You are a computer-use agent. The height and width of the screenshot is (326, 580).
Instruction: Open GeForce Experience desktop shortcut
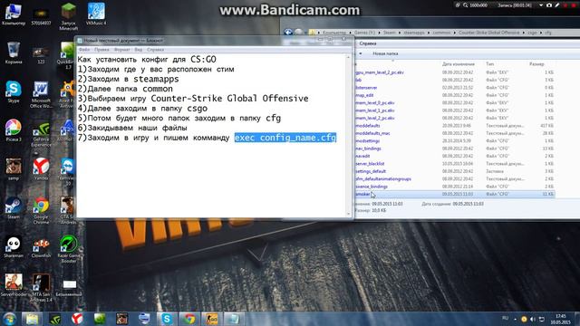coord(41,134)
